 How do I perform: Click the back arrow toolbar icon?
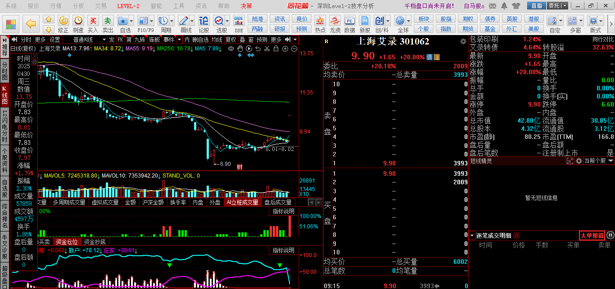tap(31, 23)
